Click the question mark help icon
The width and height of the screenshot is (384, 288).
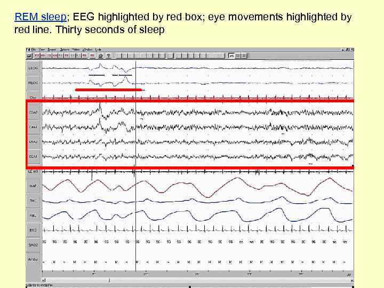pos(108,56)
